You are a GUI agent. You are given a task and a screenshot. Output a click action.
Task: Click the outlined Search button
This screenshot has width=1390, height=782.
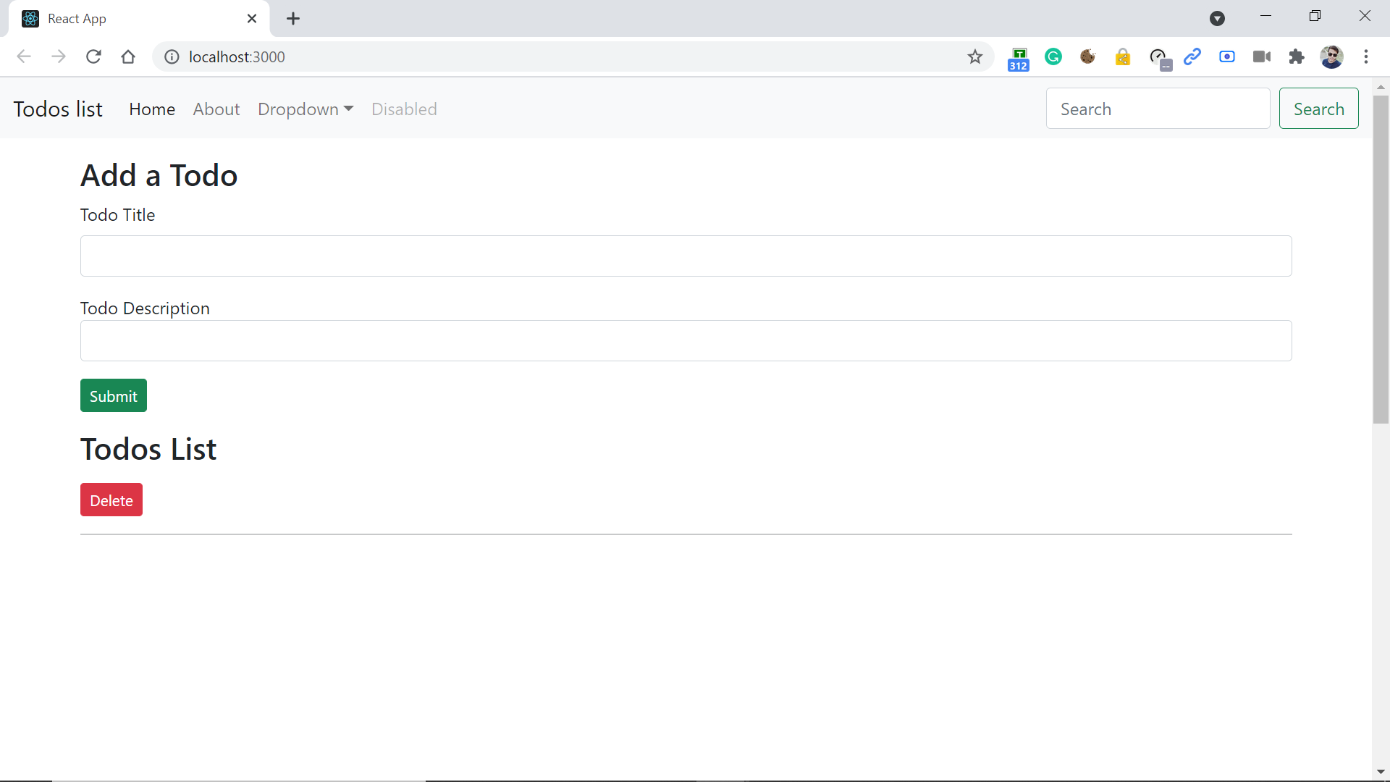tap(1318, 109)
